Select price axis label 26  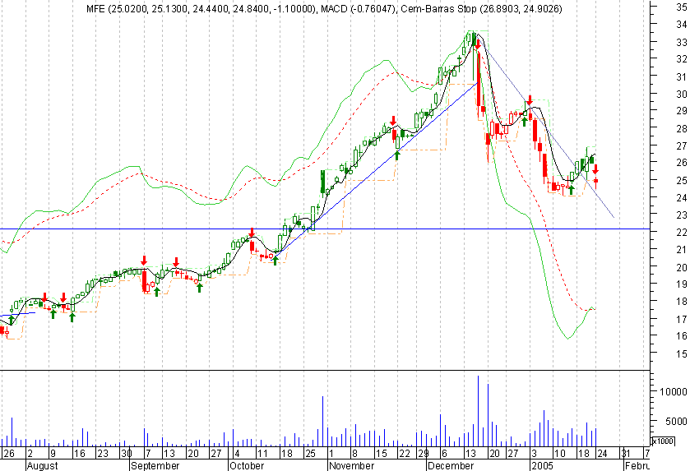click(x=682, y=163)
